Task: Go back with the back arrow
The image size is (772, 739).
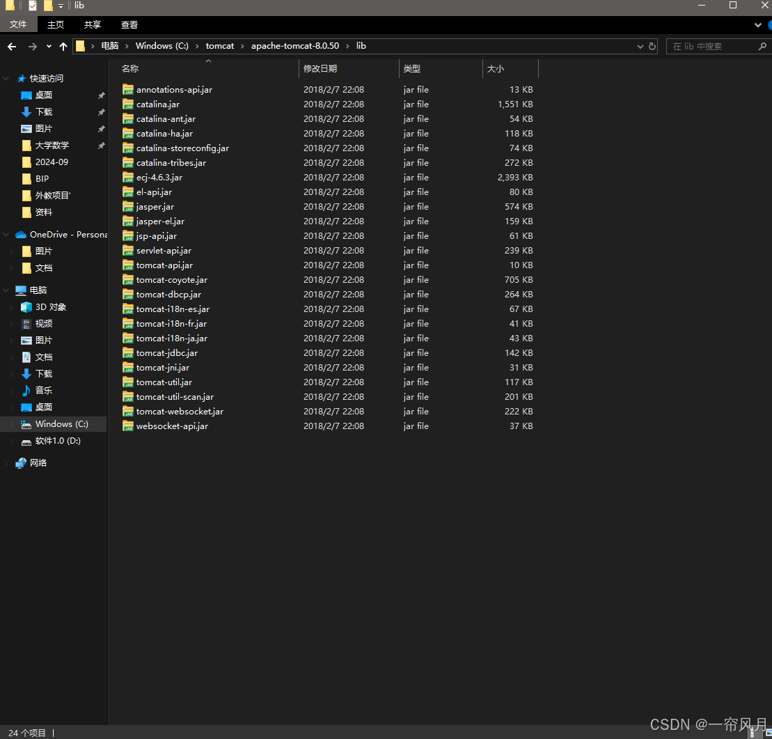Action: click(x=12, y=46)
